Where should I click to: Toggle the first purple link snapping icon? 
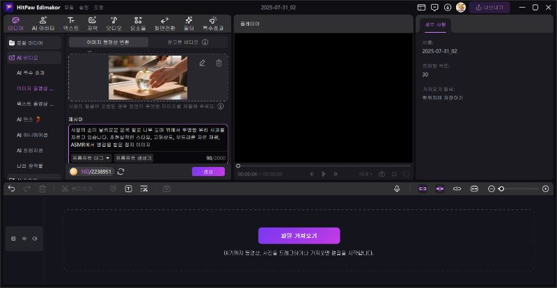[423, 189]
